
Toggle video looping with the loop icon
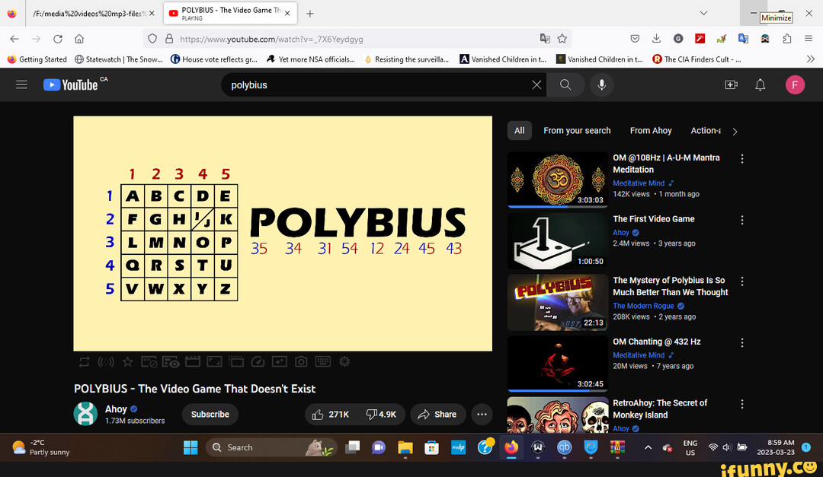[85, 361]
